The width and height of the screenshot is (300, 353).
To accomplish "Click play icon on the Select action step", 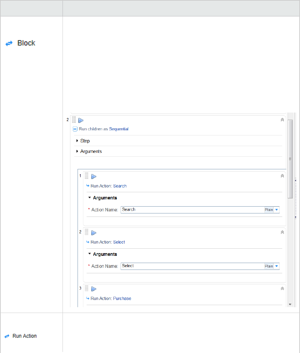I will (94, 233).
